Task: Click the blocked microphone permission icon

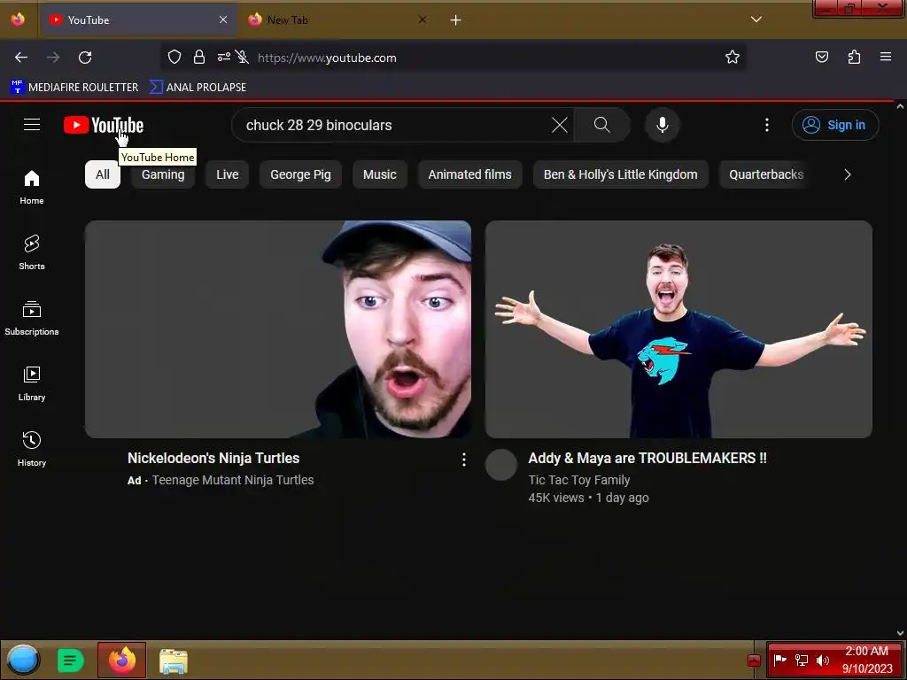Action: pyautogui.click(x=243, y=57)
